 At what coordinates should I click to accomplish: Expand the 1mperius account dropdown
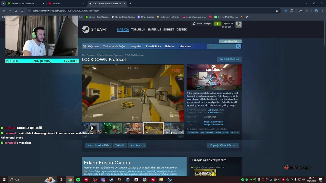pos(227,24)
